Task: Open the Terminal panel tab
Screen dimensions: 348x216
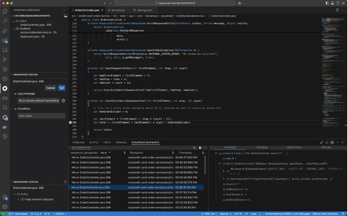Action: (x=121, y=142)
